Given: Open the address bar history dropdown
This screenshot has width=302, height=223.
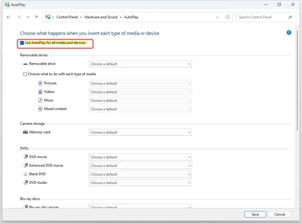Looking at the screenshot, I should [x=217, y=17].
